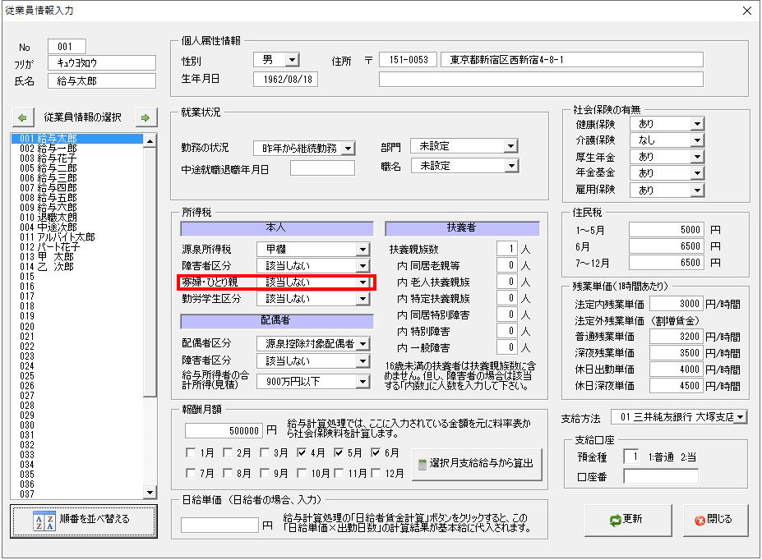
Task: Click the 扶養親族数 count field
Action: 506,249
